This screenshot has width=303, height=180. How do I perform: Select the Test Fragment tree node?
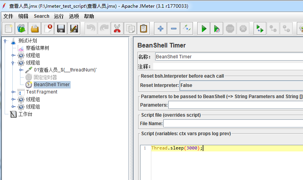point(42,92)
